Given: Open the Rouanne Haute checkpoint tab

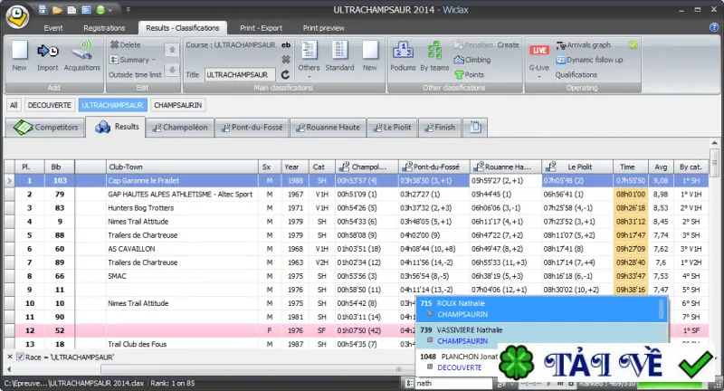Looking at the screenshot, I should click(328, 128).
